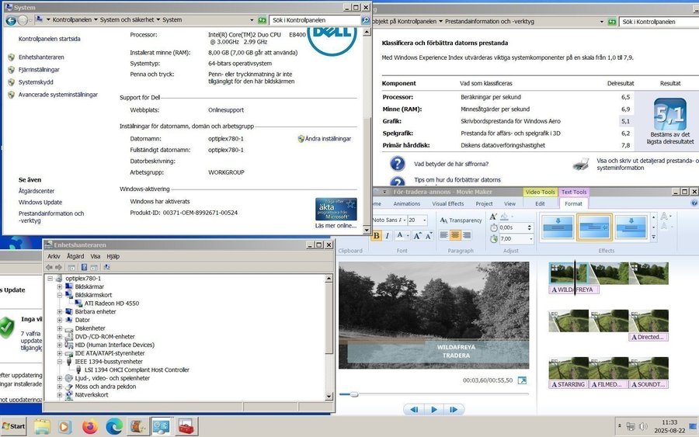This screenshot has height=437, width=699.
Task: Click the full screen preview icon
Action: [522, 380]
